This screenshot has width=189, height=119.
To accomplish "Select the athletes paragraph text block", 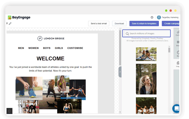I will (x=50, y=69).
